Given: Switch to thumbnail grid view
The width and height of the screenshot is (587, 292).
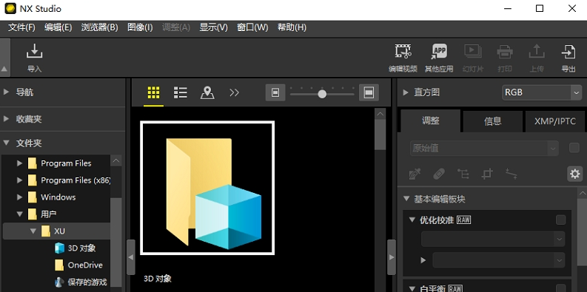Looking at the screenshot, I should point(153,92).
